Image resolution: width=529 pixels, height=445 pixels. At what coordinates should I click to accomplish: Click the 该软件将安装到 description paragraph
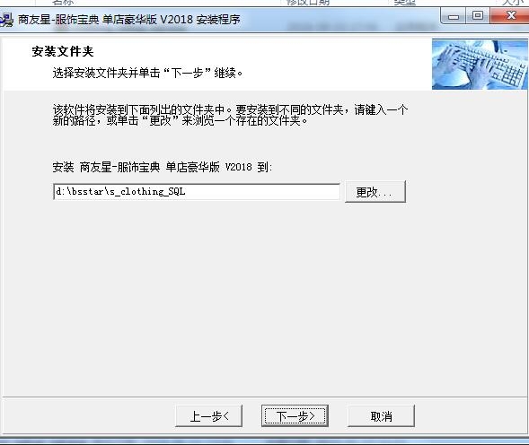[230, 115]
